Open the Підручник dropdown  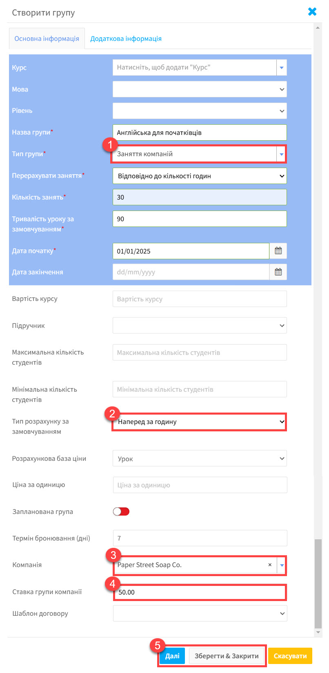click(x=200, y=325)
